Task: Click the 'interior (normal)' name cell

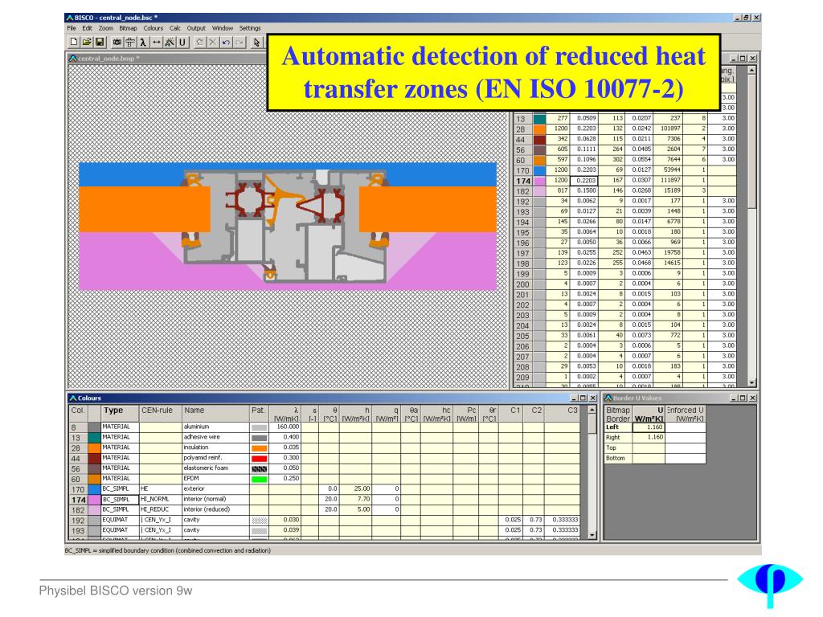Action: [215, 500]
